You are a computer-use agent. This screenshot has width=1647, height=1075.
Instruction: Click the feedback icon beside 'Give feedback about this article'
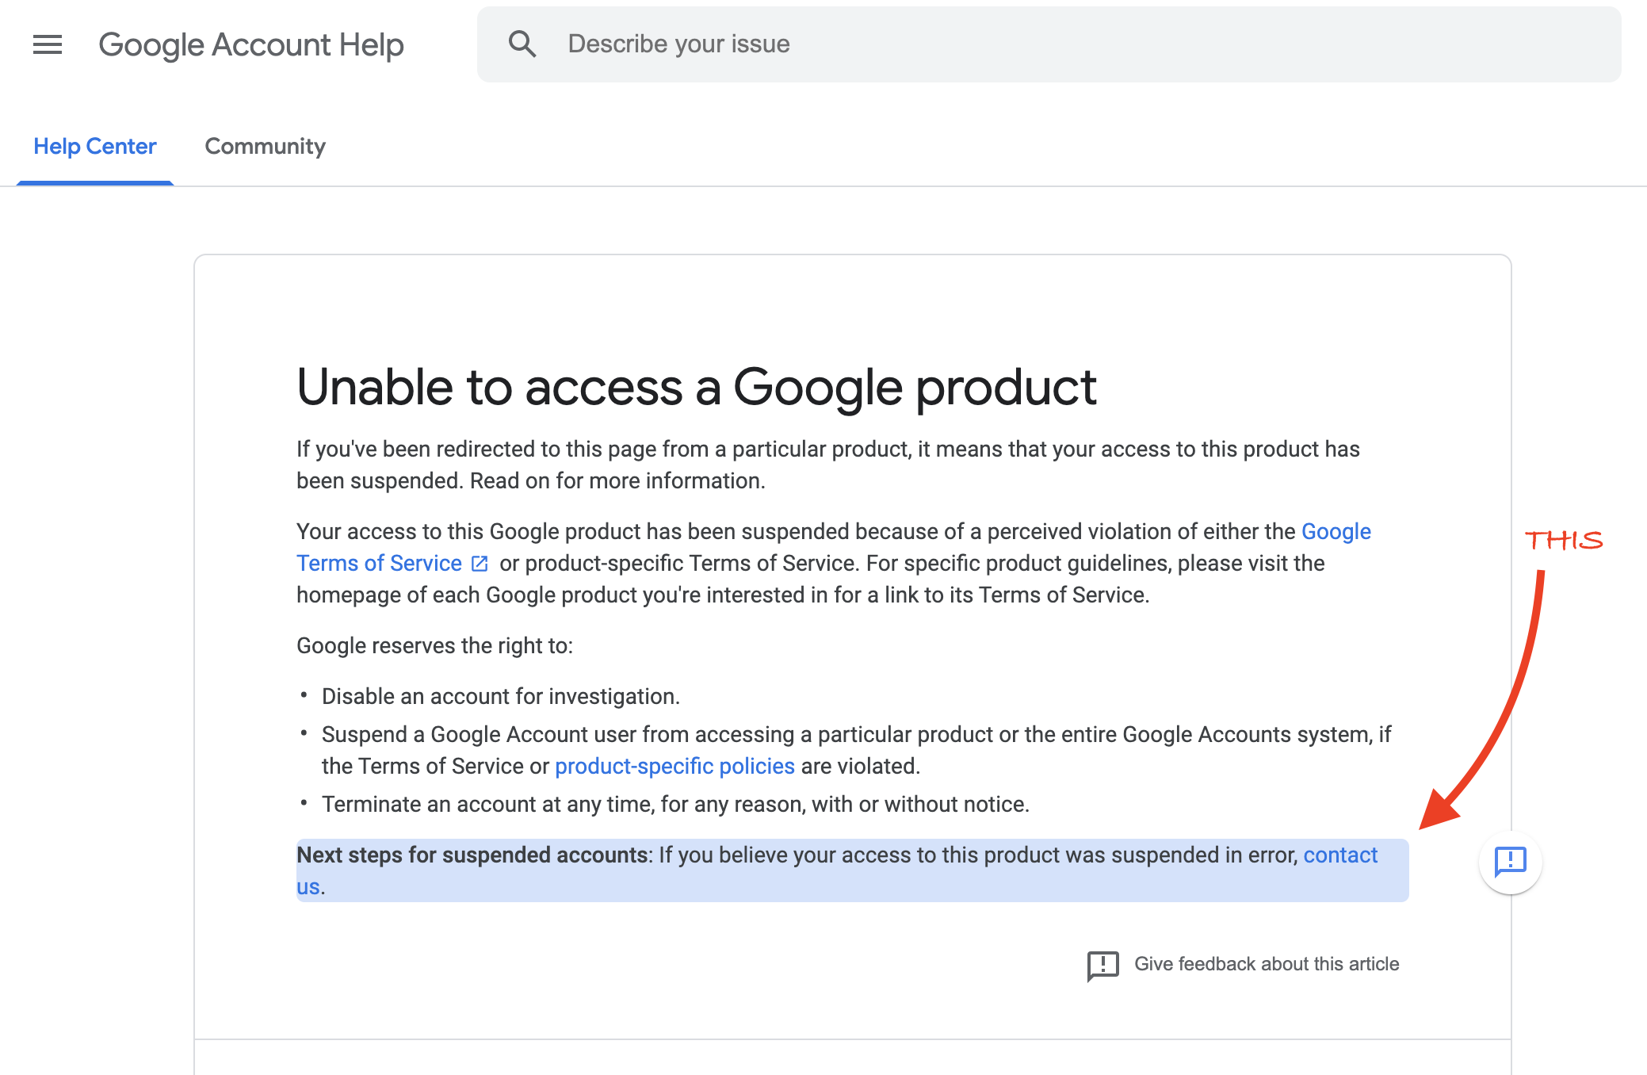[1102, 965]
